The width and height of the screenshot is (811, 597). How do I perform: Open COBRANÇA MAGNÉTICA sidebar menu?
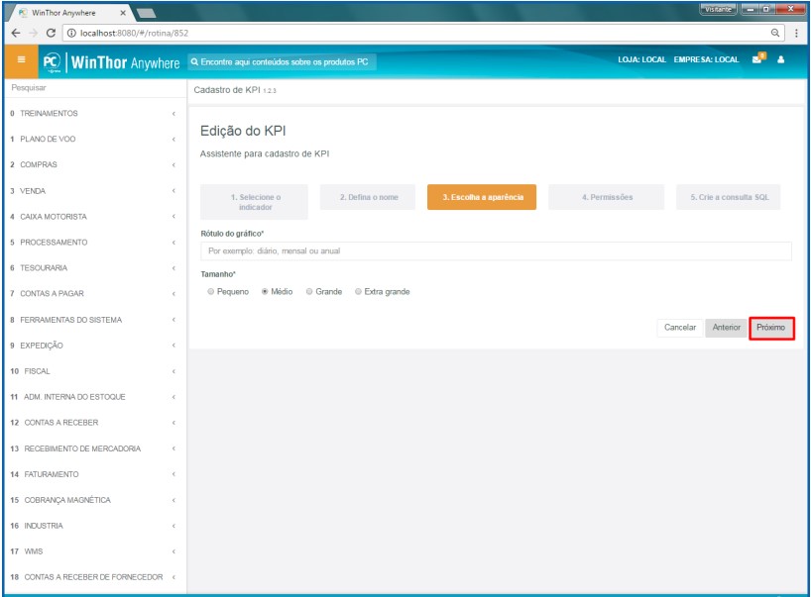coord(93,500)
